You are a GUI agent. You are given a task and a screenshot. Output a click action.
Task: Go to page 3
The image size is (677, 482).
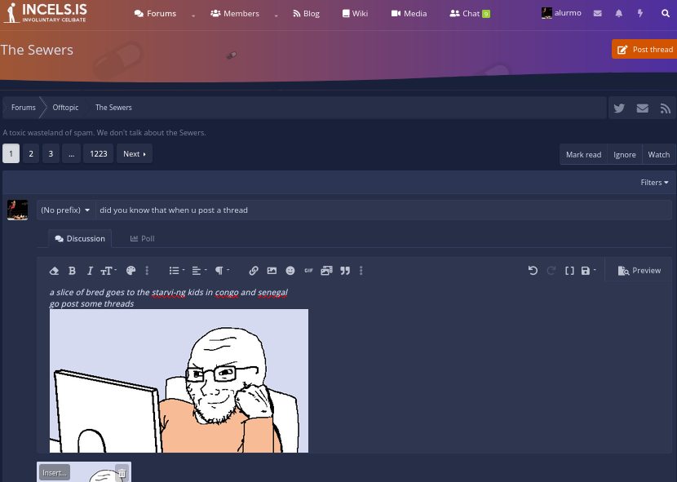point(51,154)
